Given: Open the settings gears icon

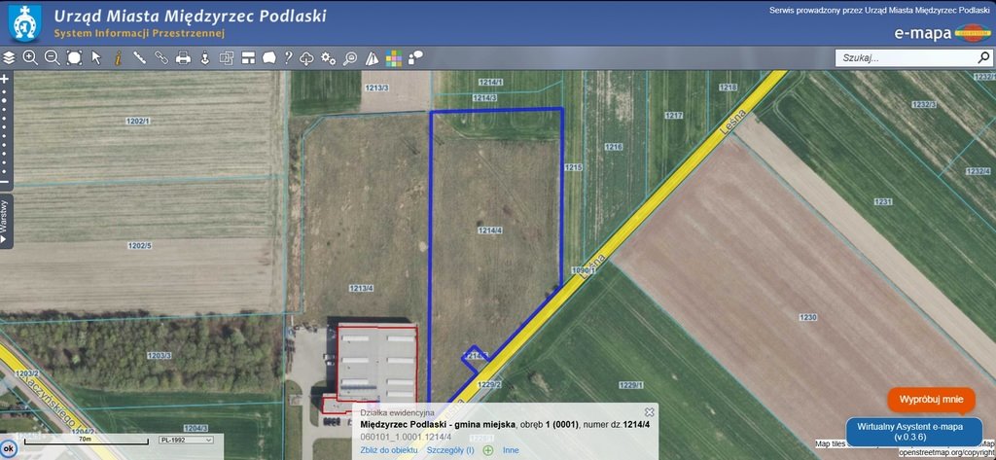Looking at the screenshot, I should click(x=329, y=58).
